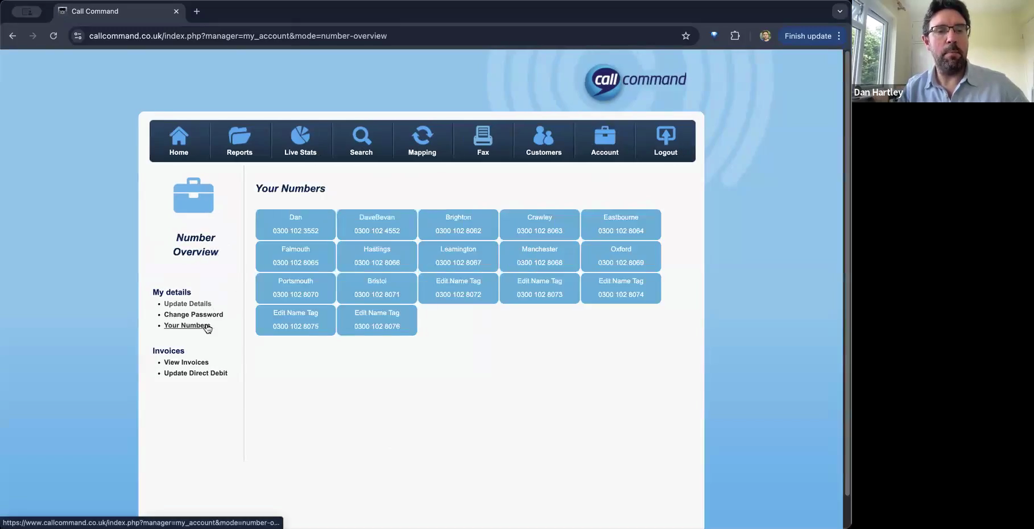
Task: Open Live Stats pie chart icon
Action: (300, 140)
